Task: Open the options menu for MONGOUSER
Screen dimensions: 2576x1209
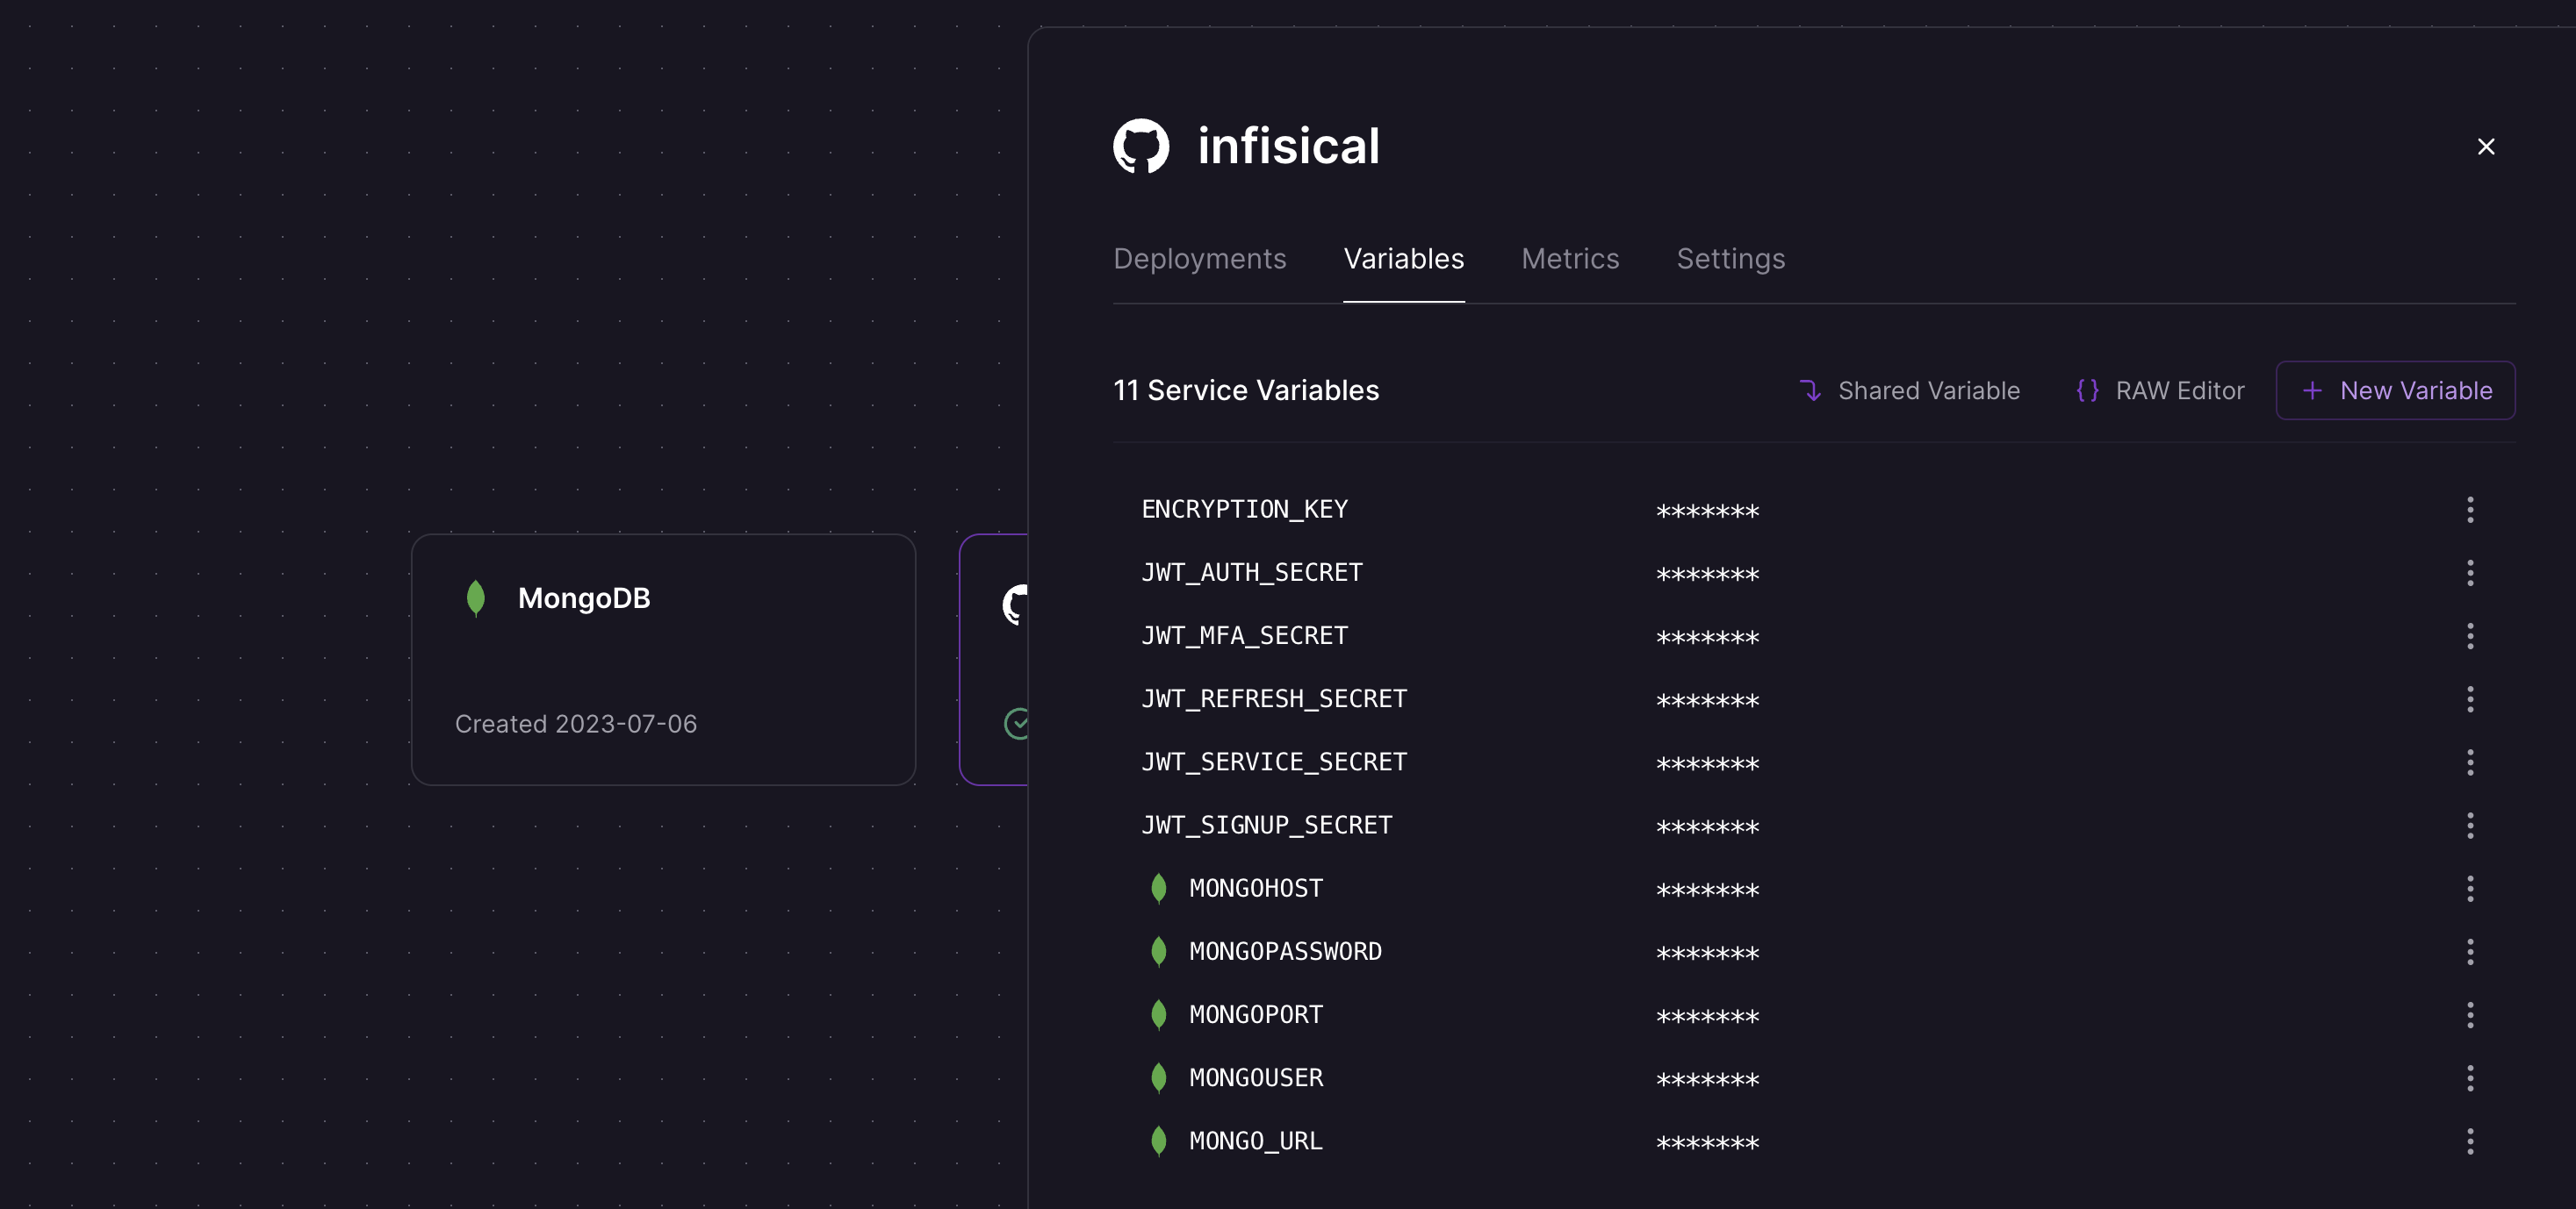Action: 2471,1077
